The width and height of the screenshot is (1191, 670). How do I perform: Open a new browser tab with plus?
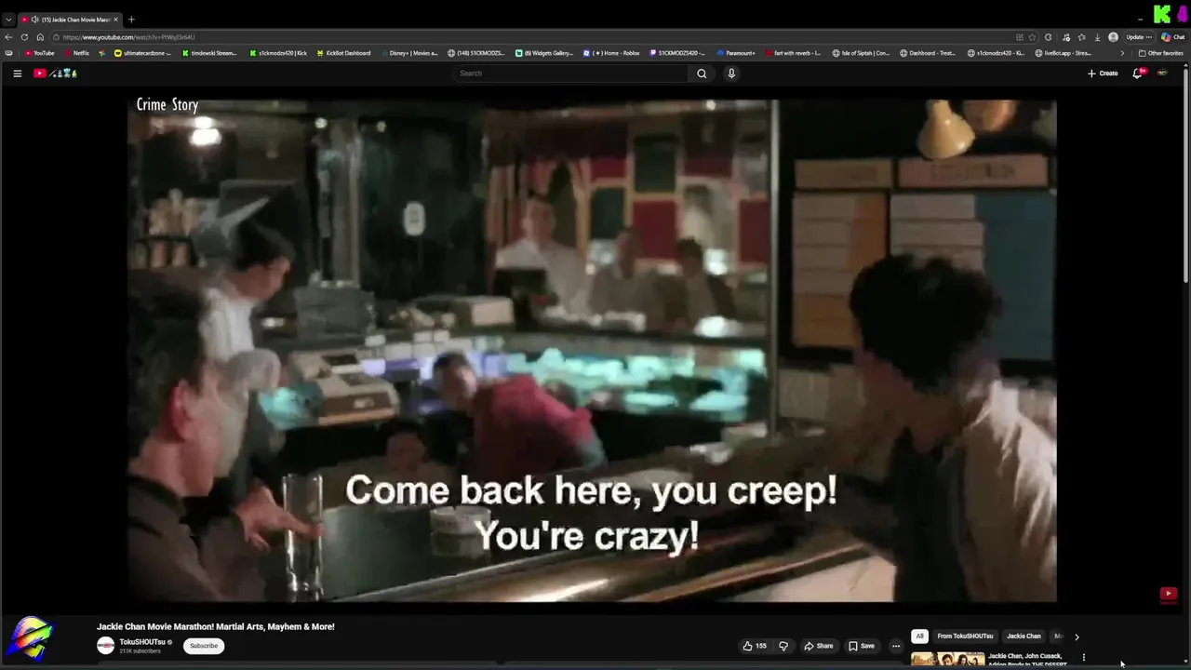[131, 20]
